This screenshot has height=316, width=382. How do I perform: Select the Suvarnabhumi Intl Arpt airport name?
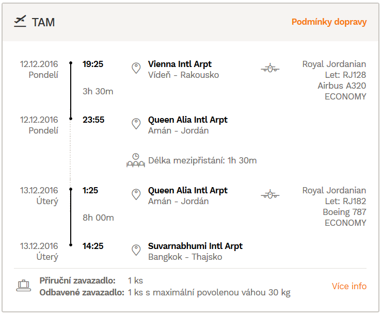(195, 246)
